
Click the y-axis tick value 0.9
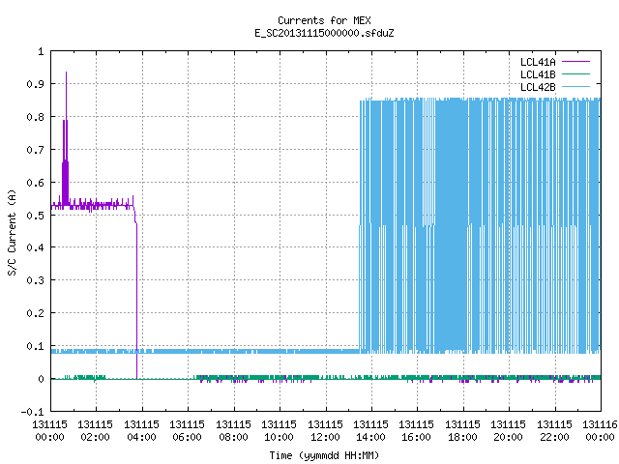click(35, 84)
